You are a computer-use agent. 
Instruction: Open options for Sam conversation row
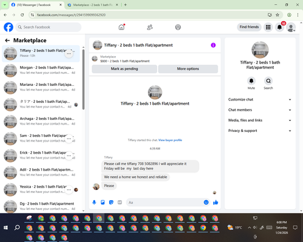pos(69,139)
